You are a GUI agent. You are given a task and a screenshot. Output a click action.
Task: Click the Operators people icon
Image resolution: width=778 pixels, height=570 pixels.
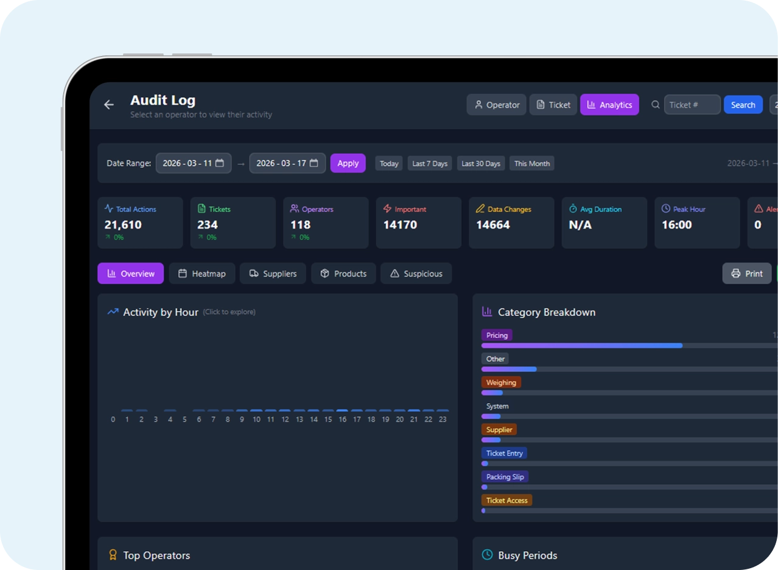(295, 208)
